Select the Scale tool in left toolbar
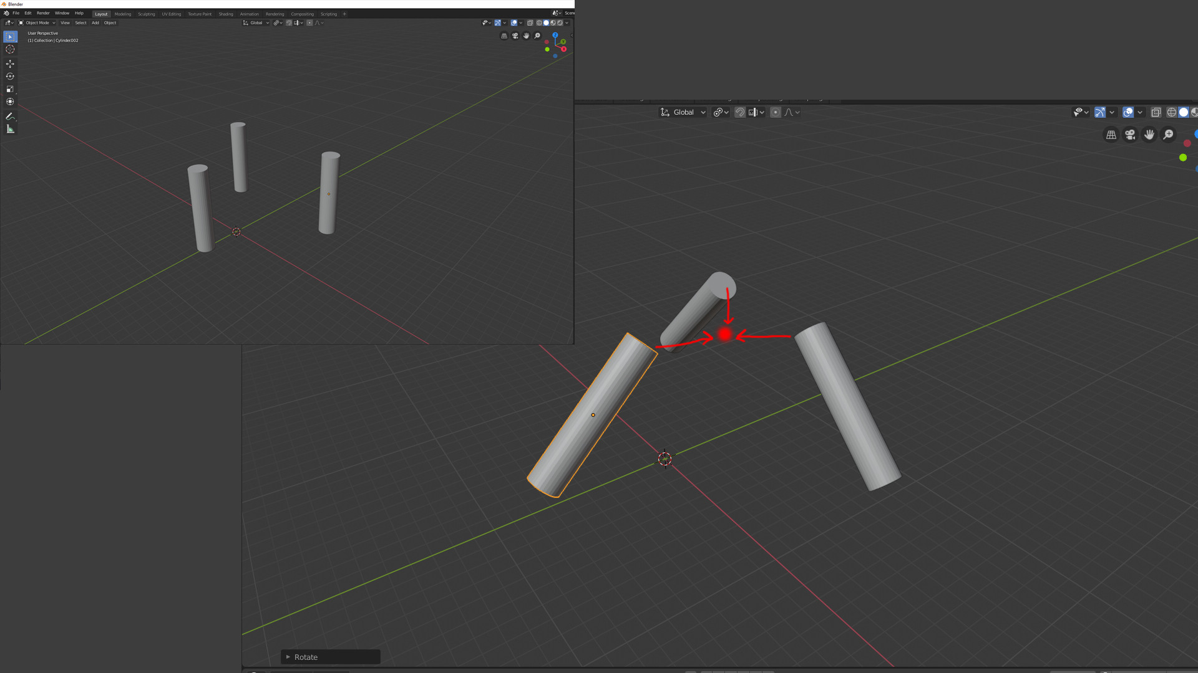1198x673 pixels. click(x=10, y=89)
